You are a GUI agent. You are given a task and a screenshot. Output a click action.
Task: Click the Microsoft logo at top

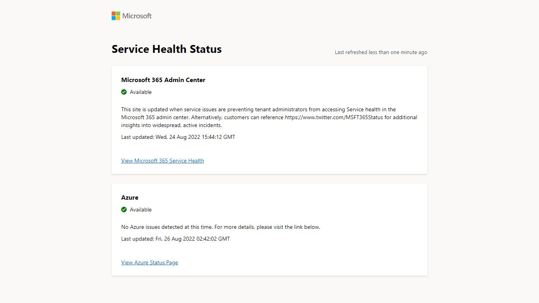coord(131,16)
